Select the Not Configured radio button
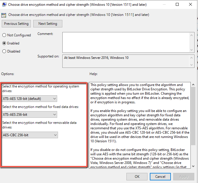Screen dimensions: 198x183 [x=4, y=35]
